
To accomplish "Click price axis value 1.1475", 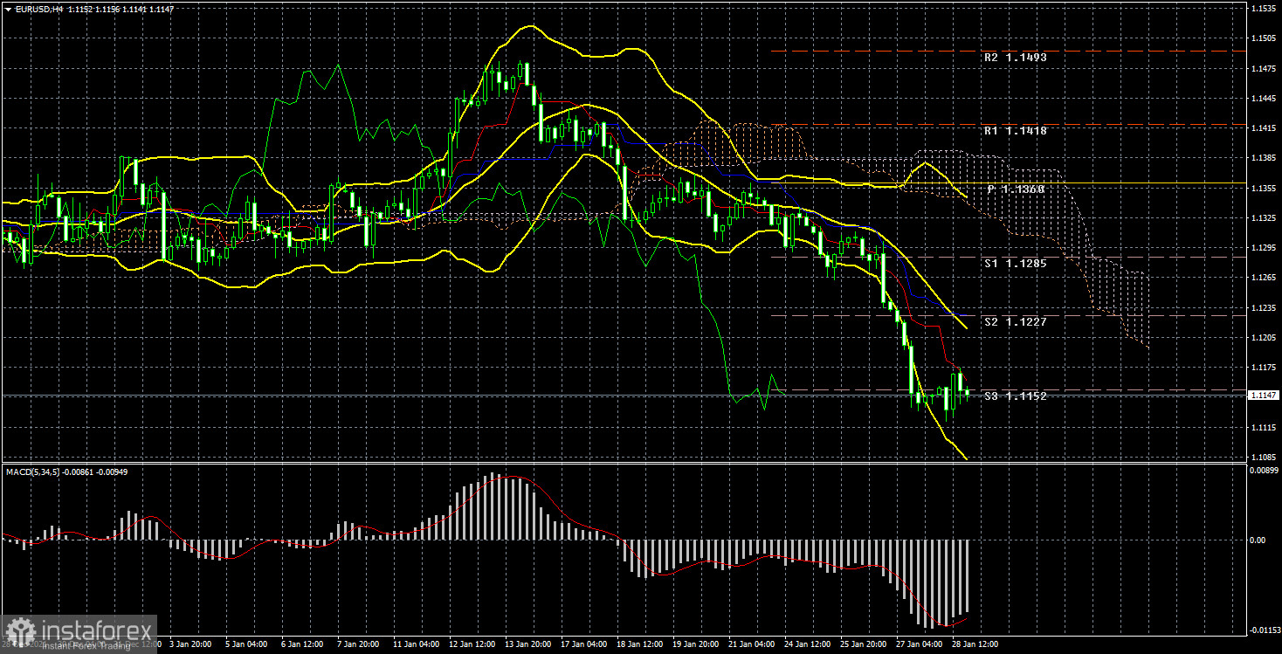I will 1262,68.
